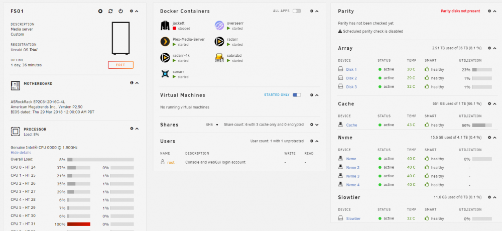Screen dimensions: 502x231
Task: Open the root user link
Action: click(171, 162)
